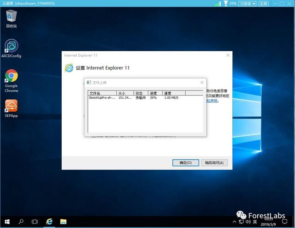The height and width of the screenshot is (228, 295).
Task: Click the 云桌面 zhaoshusen title text
Action: (x=29, y=3)
